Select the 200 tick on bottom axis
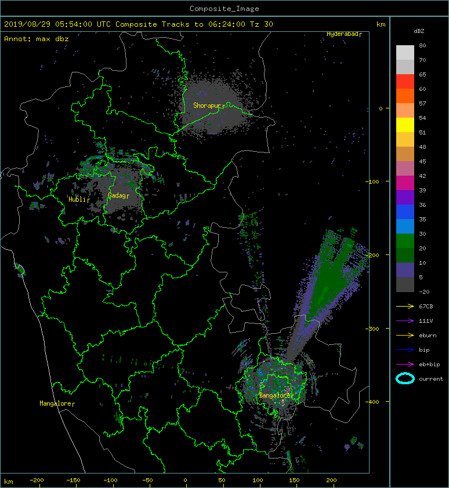This screenshot has height=488, width=449. pyautogui.click(x=331, y=480)
